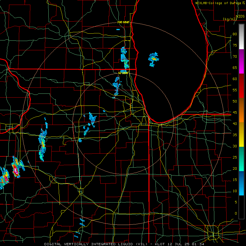246x246 pixels.
Task: Click the 20 value on the color scale
Action: click(x=235, y=169)
